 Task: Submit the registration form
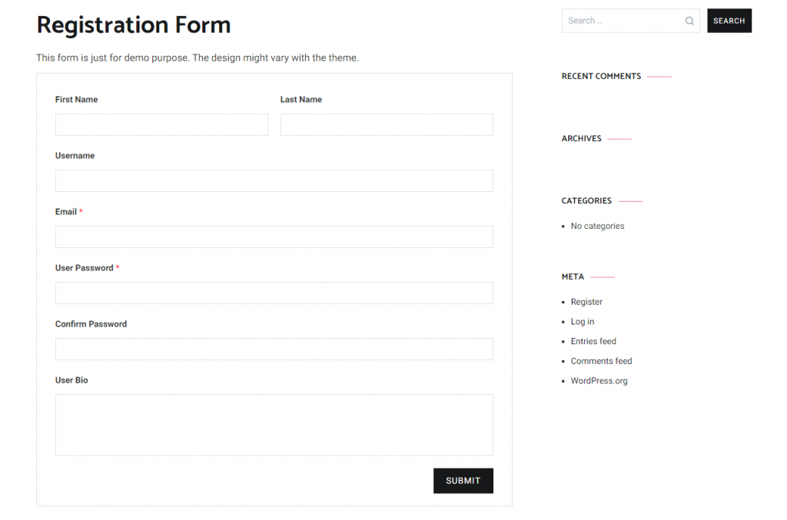(463, 480)
